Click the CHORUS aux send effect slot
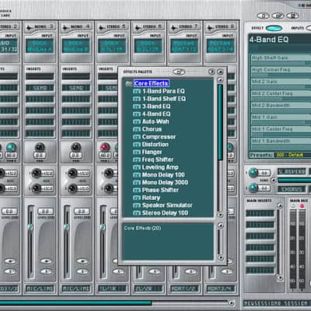Image resolution: width=311 pixels, height=311 pixels. click(x=292, y=189)
